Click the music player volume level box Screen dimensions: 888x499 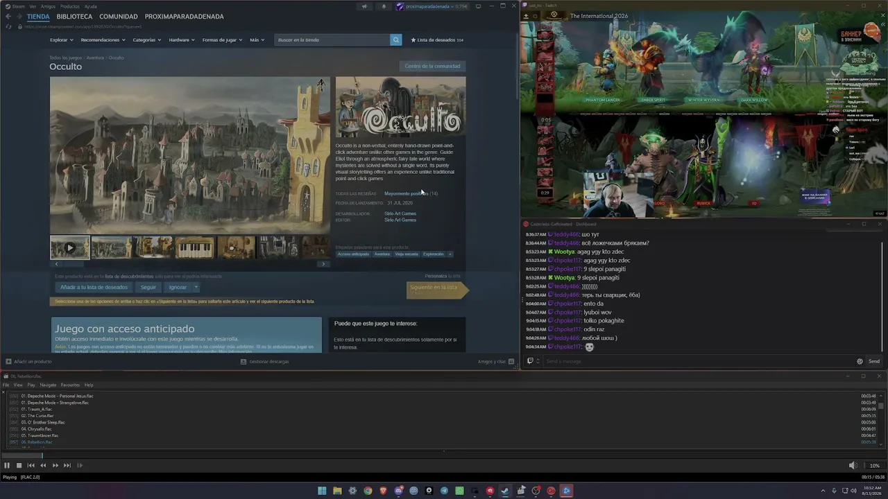tap(875, 466)
